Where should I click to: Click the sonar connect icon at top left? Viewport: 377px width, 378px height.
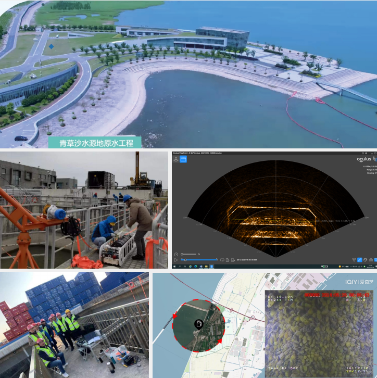point(176,159)
